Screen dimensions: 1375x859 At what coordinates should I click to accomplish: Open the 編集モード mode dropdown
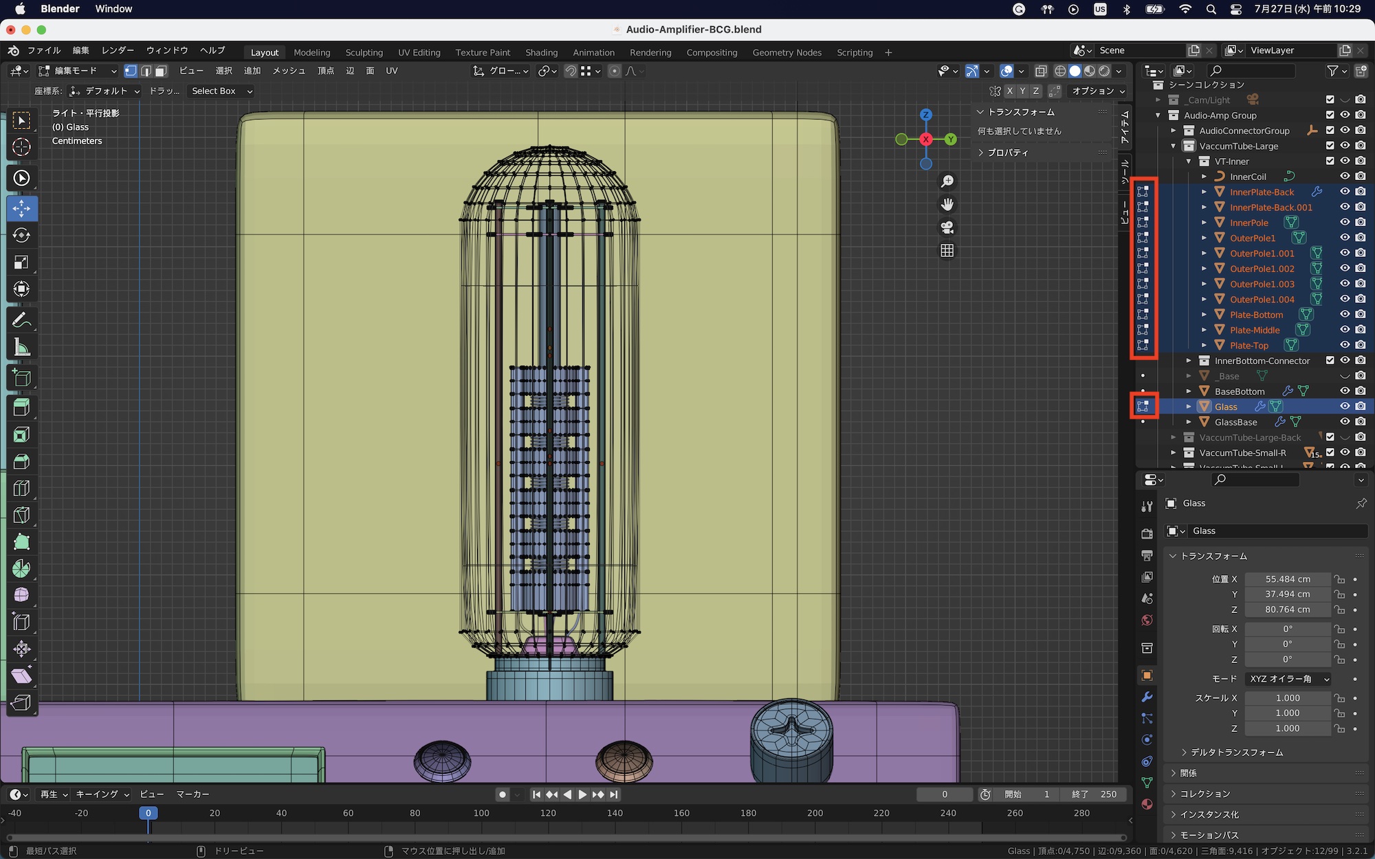tap(77, 71)
